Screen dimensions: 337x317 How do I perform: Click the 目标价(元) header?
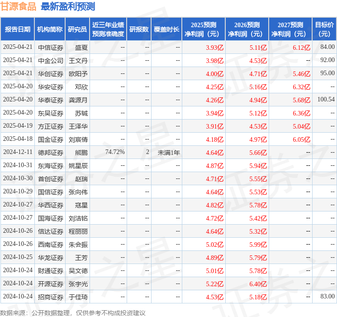tap(324, 29)
